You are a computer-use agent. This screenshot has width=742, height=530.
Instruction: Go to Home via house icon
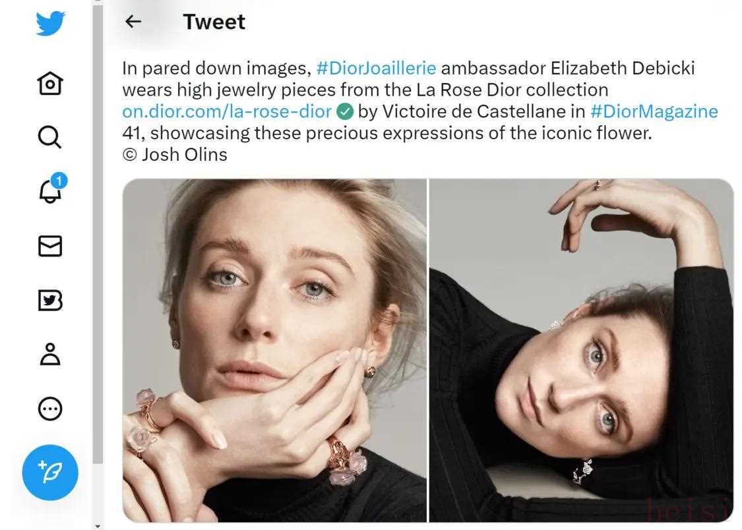tap(50, 84)
